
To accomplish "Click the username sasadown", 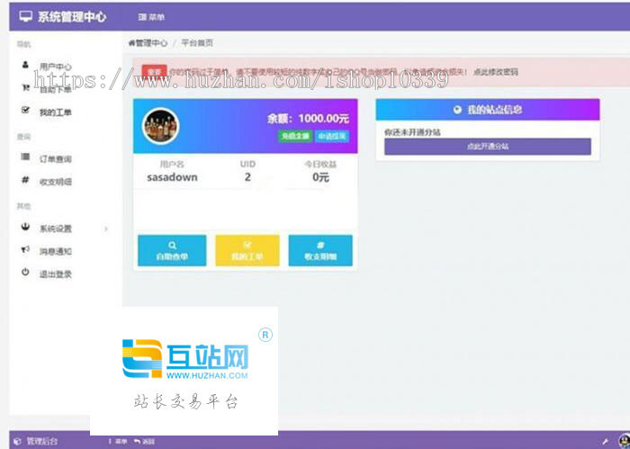I will (x=172, y=177).
